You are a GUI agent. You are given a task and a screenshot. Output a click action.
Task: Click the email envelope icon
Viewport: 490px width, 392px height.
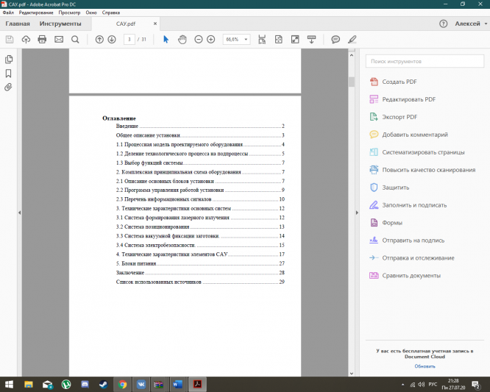pos(59,39)
